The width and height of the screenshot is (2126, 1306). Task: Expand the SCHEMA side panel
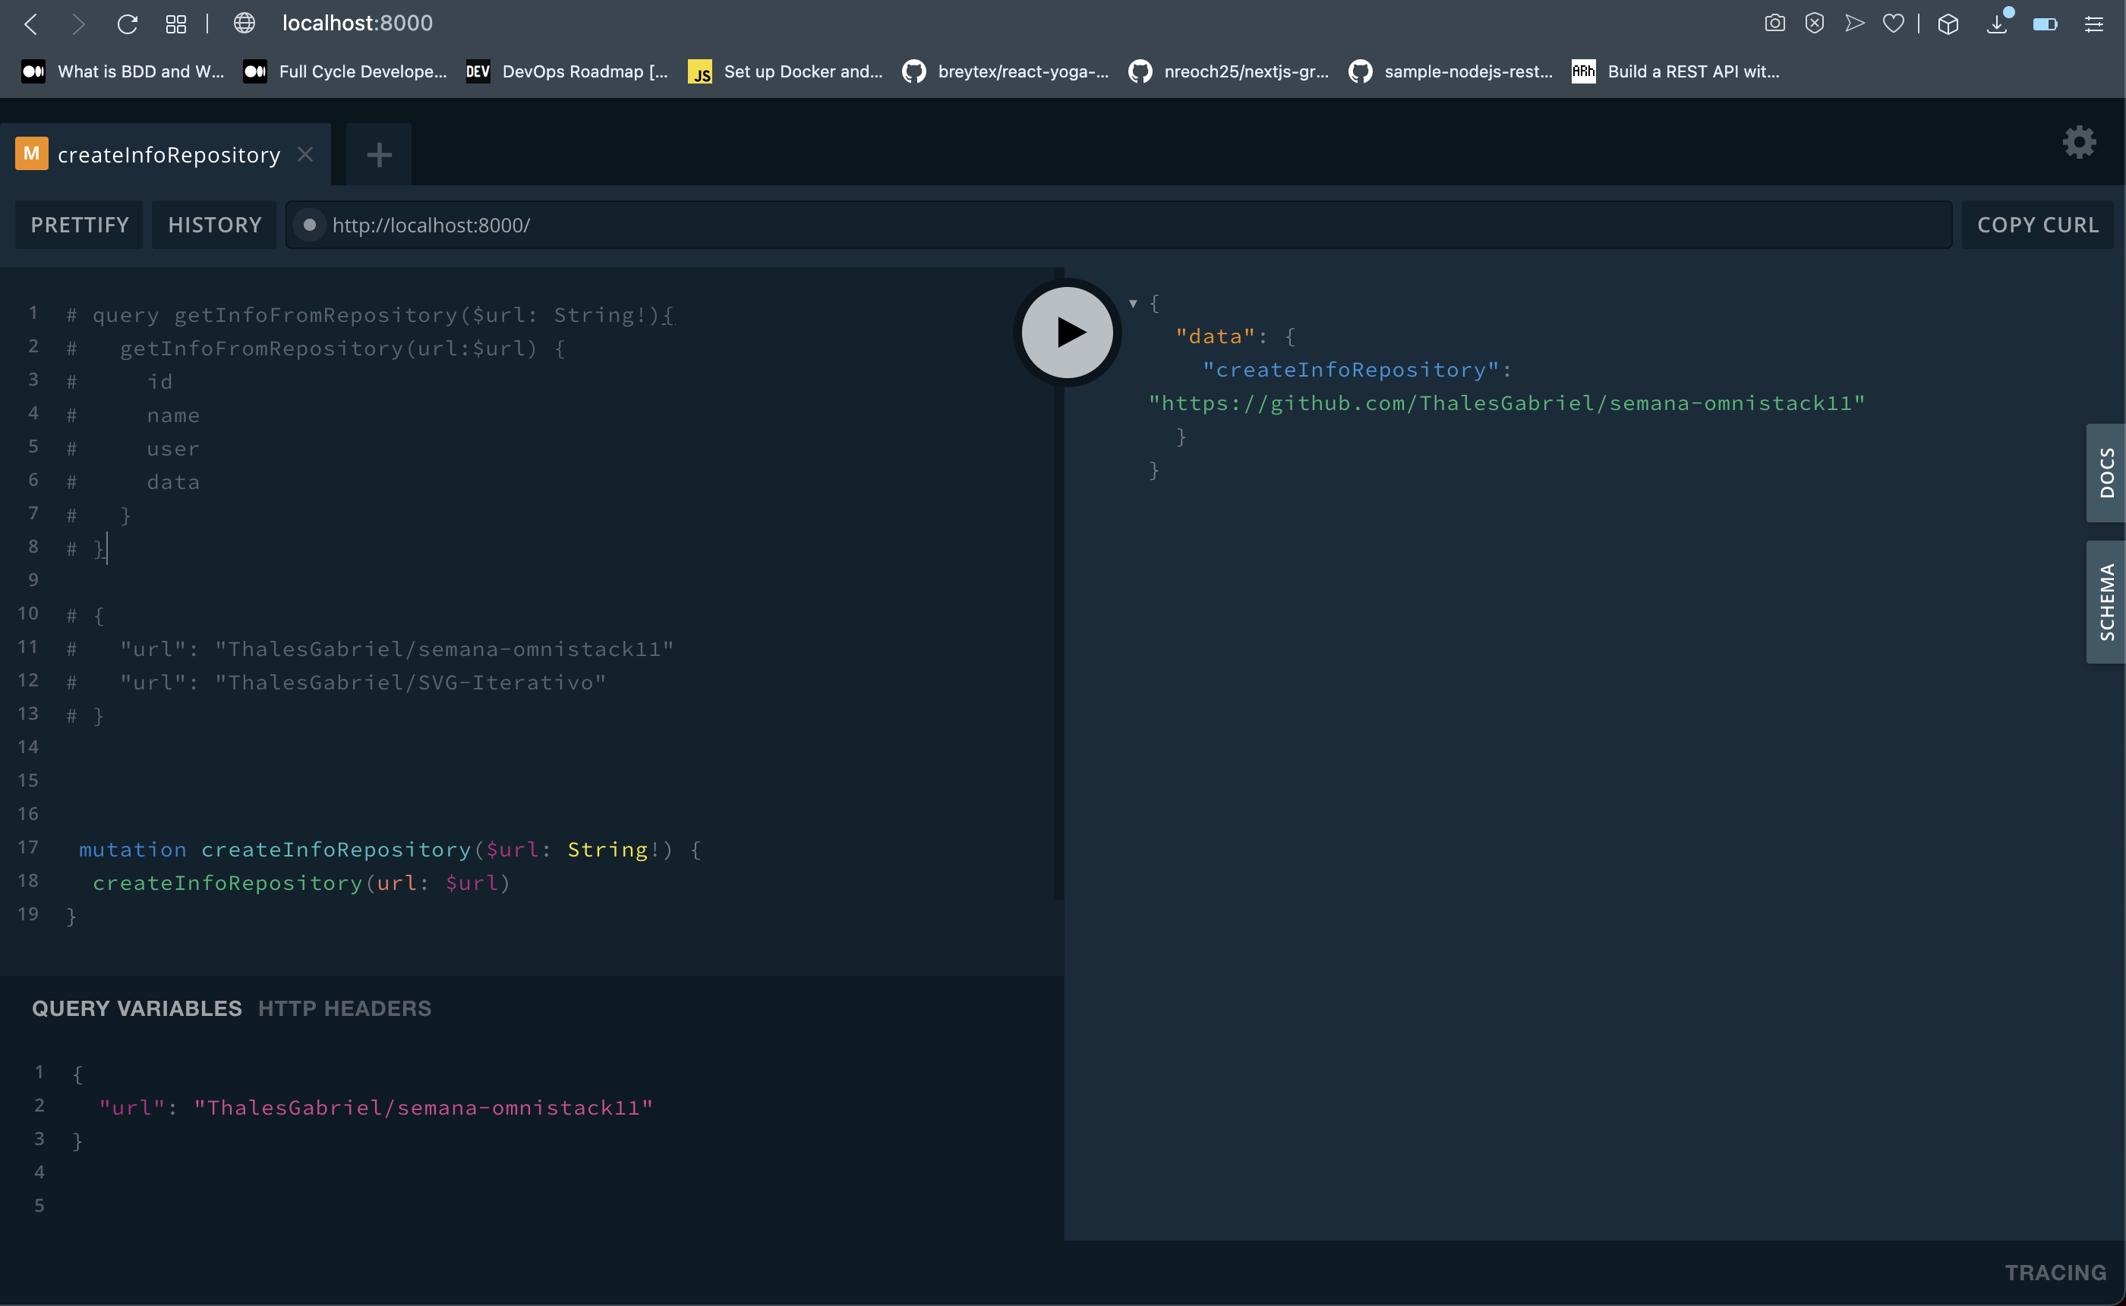click(2105, 602)
